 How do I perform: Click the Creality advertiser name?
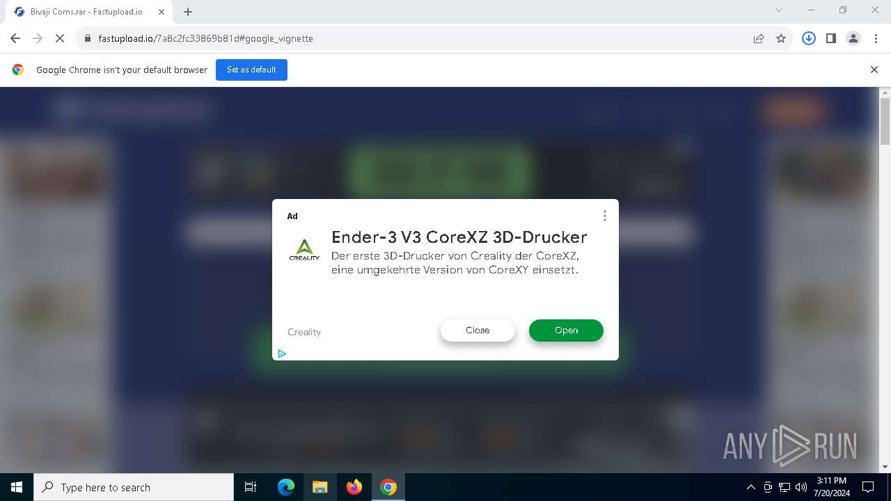(x=304, y=332)
